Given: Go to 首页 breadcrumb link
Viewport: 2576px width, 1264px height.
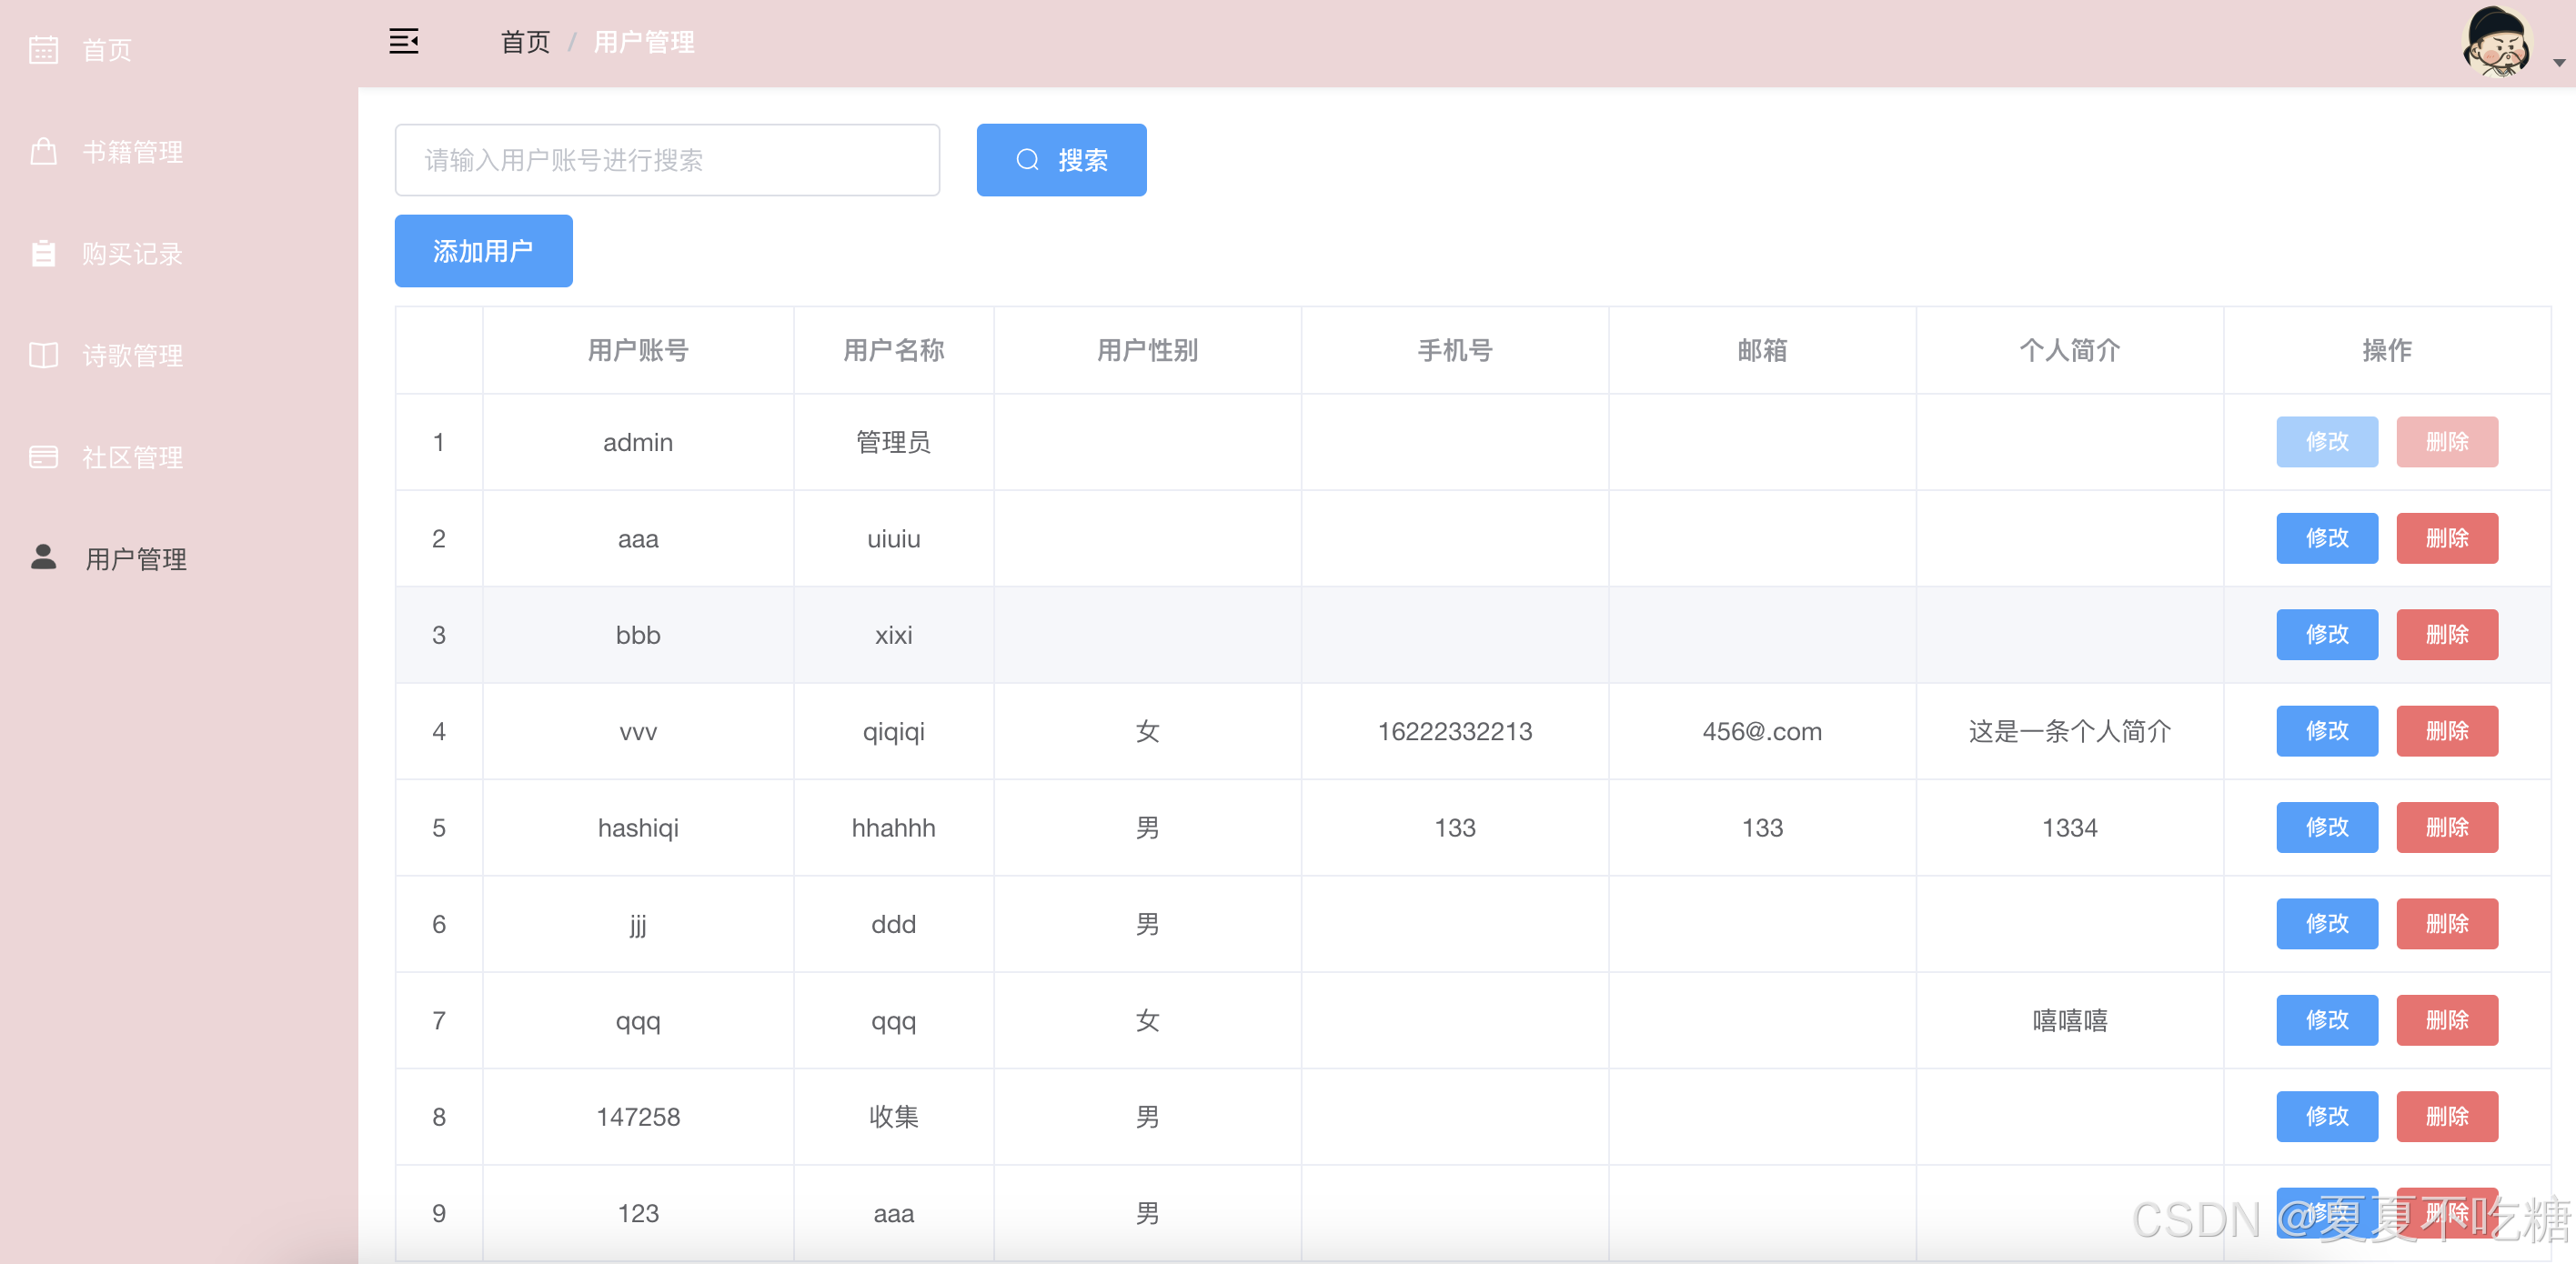Looking at the screenshot, I should point(525,42).
